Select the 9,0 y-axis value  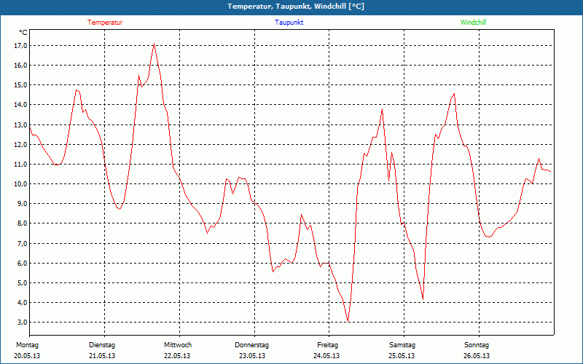21,203
